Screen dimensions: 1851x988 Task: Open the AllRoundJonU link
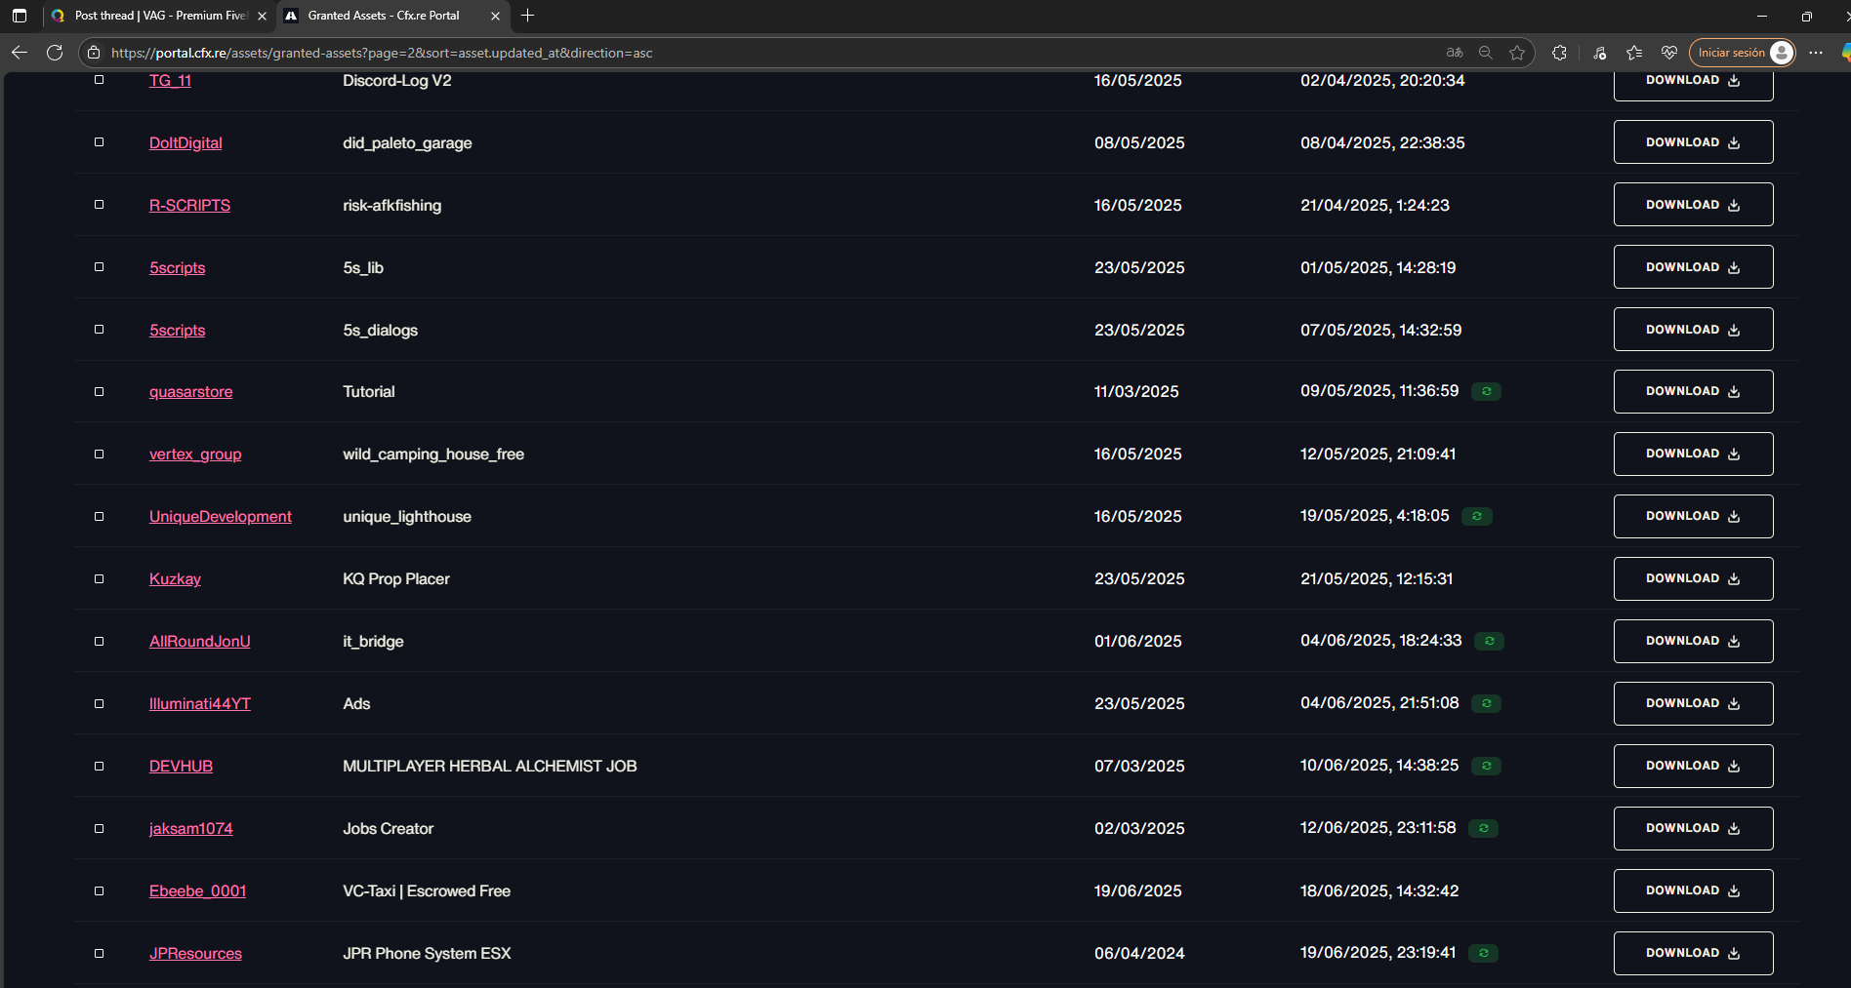(x=200, y=641)
